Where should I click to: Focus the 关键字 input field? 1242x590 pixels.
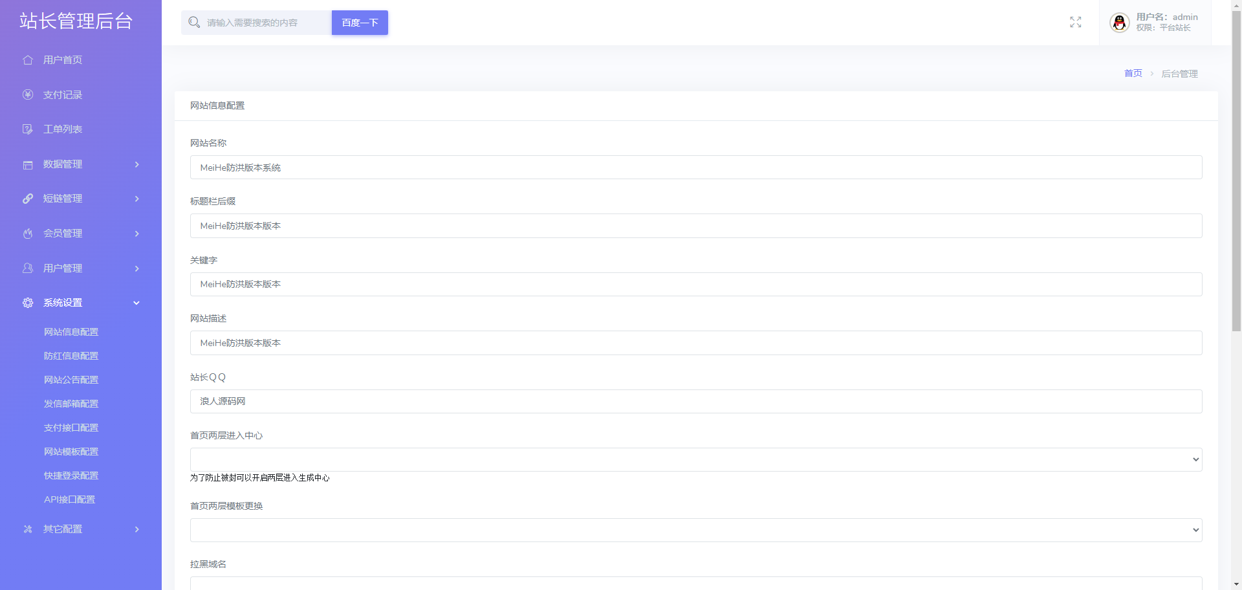point(696,285)
